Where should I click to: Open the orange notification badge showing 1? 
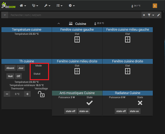pos(155,6)
